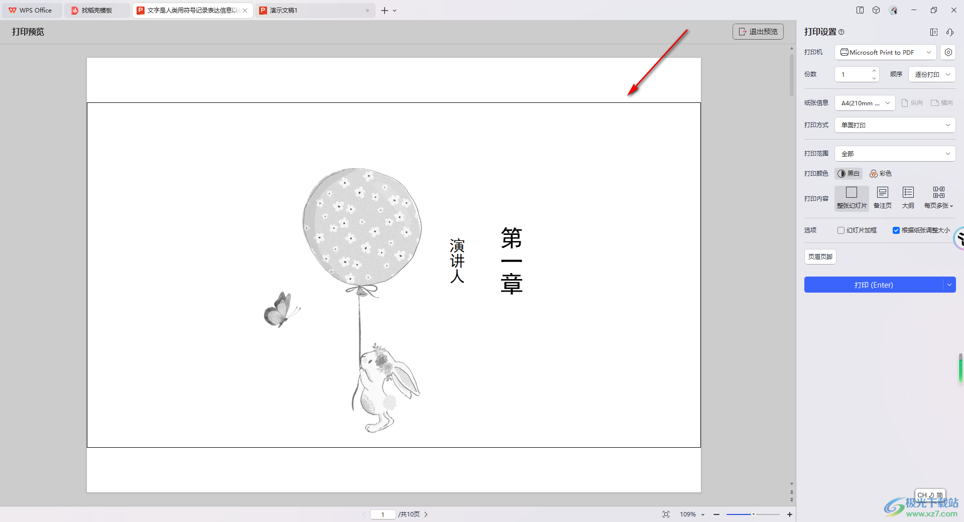Viewport: 964px width, 522px height.
Task: Open the 全部 print range dropdown
Action: coord(895,154)
